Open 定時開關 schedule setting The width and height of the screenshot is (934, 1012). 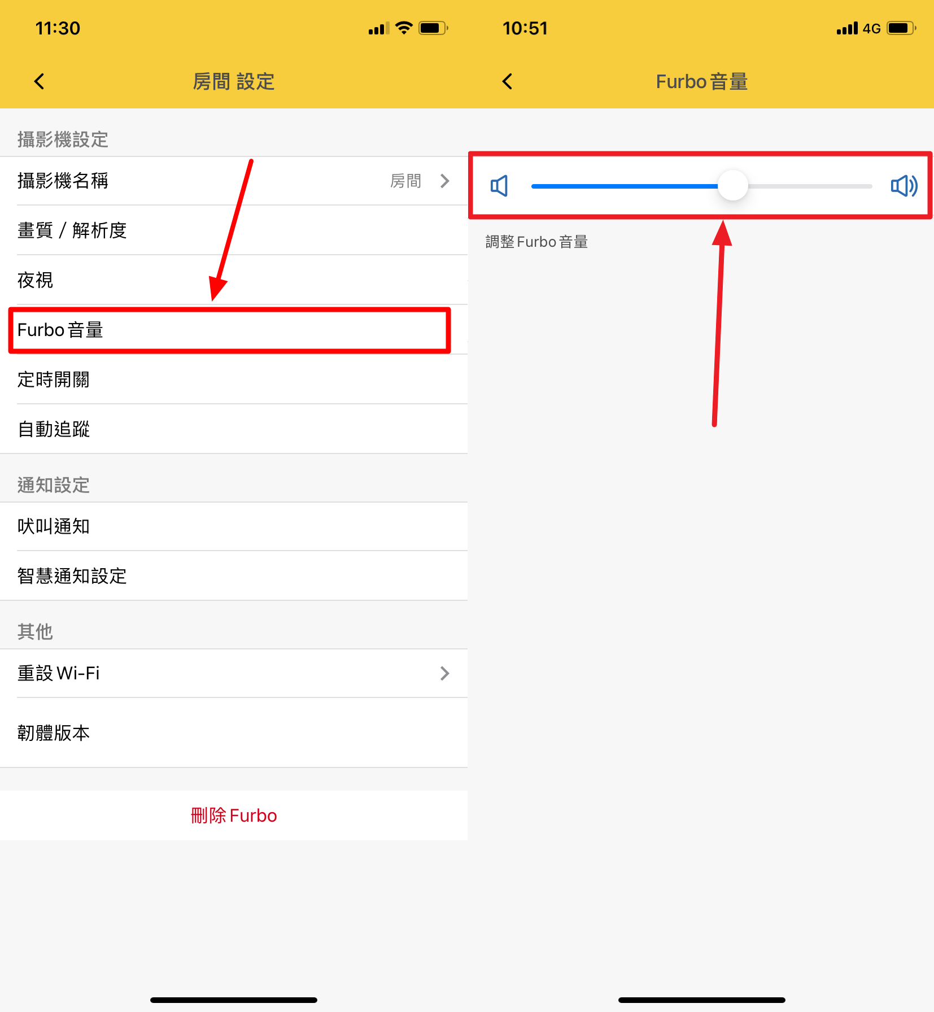(234, 380)
